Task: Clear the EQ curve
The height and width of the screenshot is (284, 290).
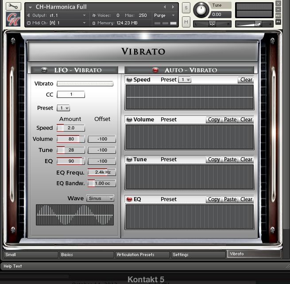Action: point(246,199)
